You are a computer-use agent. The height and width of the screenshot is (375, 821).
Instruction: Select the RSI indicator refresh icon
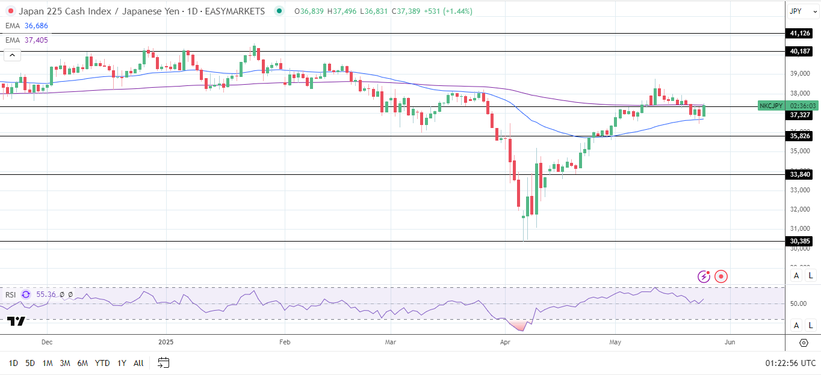(26, 294)
